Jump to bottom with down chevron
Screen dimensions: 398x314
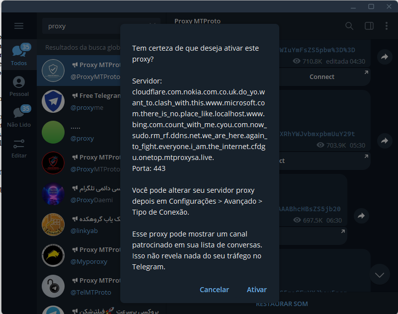point(380,275)
